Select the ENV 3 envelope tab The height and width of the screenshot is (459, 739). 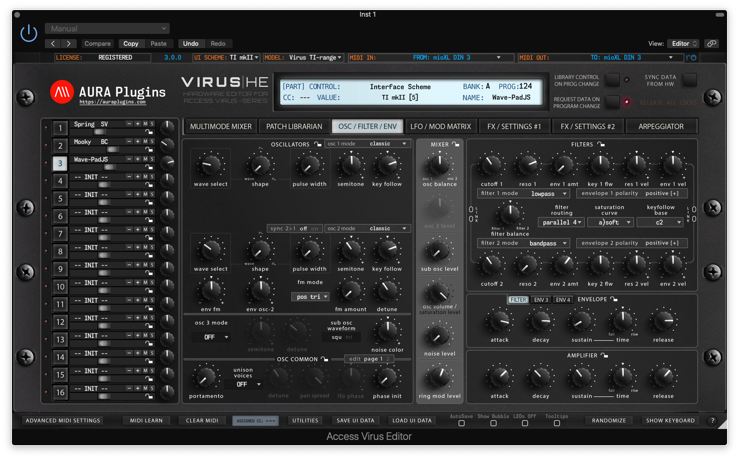(541, 300)
